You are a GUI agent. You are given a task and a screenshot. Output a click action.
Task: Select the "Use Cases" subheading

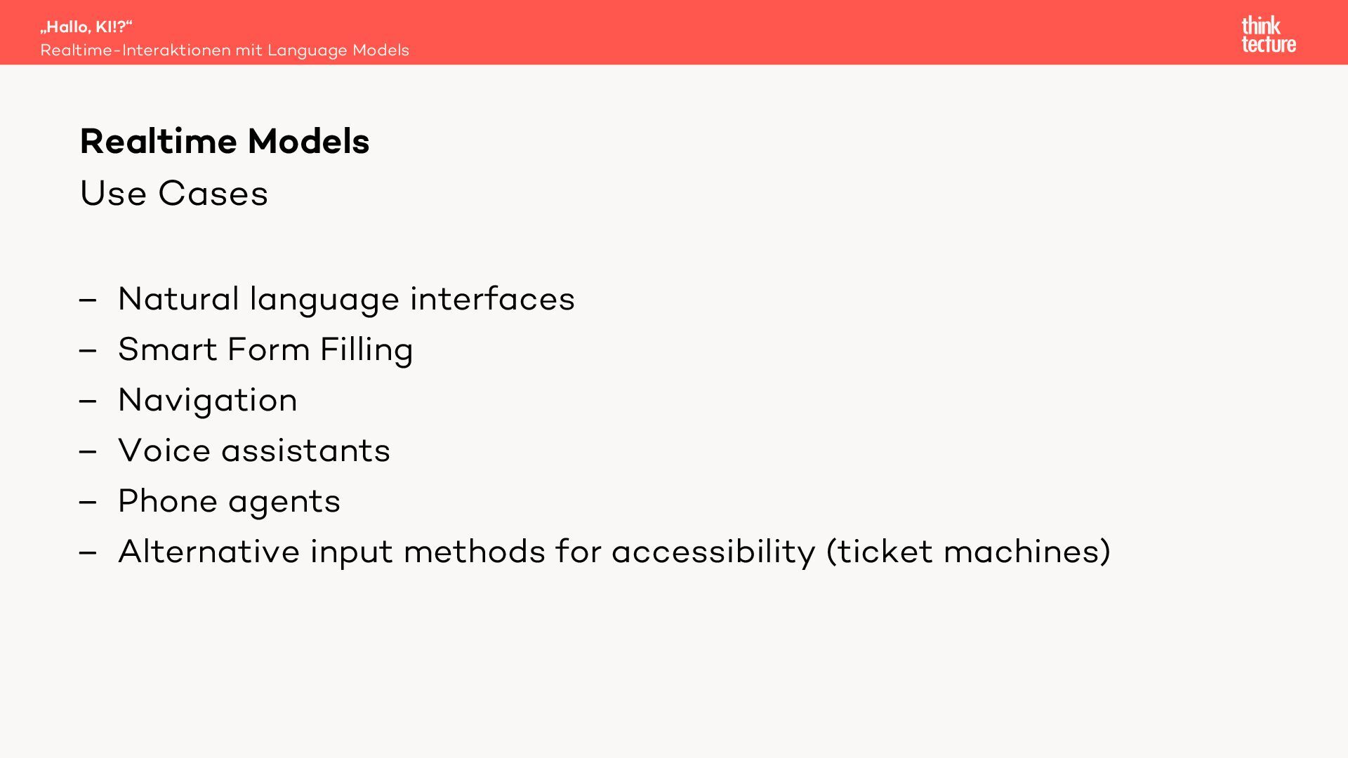tap(174, 193)
